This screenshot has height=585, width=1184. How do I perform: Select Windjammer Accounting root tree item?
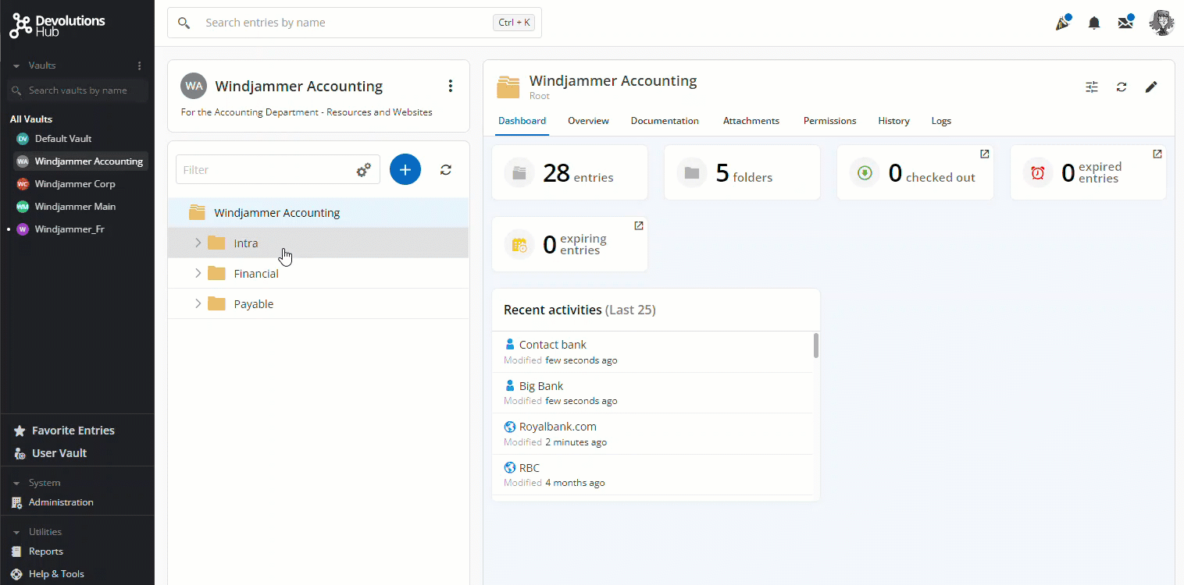click(x=319, y=213)
